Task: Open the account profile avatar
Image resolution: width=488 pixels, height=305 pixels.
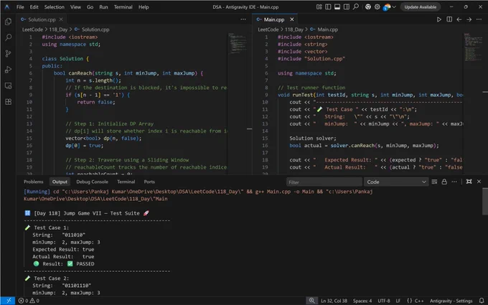Action: (x=387, y=7)
